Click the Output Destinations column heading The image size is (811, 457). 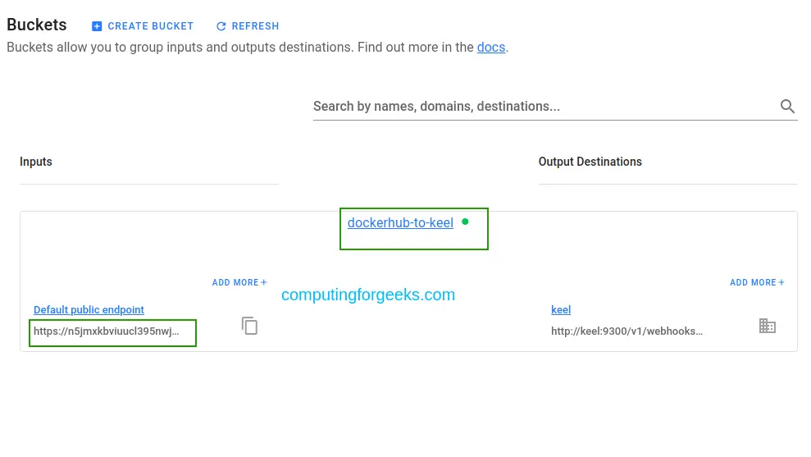[x=590, y=162]
